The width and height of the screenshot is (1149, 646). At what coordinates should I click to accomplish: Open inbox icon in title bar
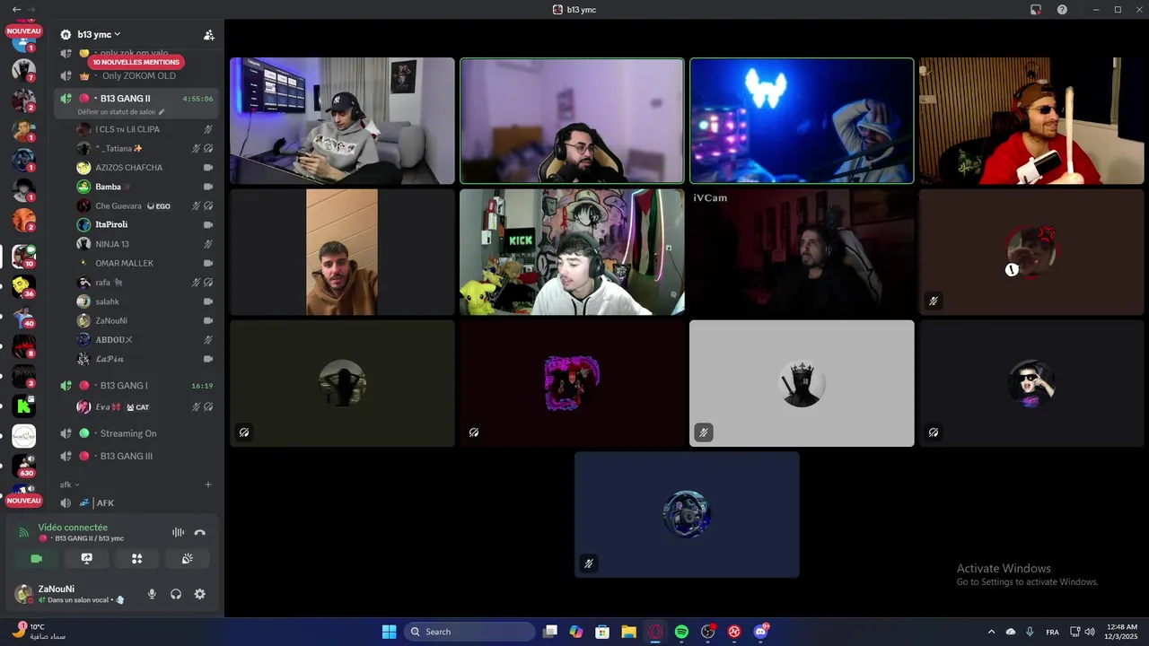tap(1036, 9)
